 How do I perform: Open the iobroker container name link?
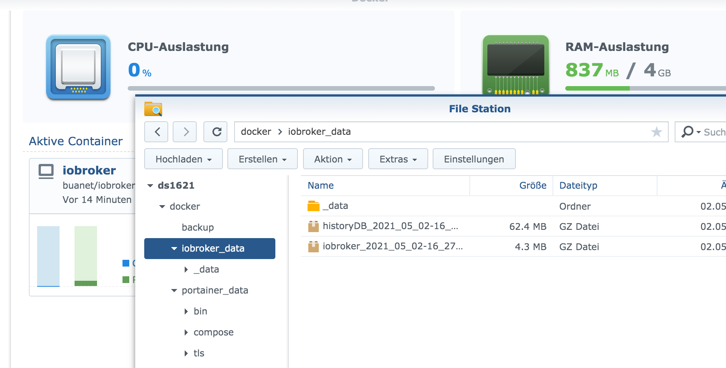pyautogui.click(x=89, y=171)
